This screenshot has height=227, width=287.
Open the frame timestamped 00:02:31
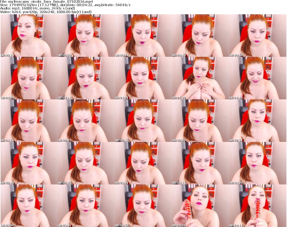pos(258,121)
